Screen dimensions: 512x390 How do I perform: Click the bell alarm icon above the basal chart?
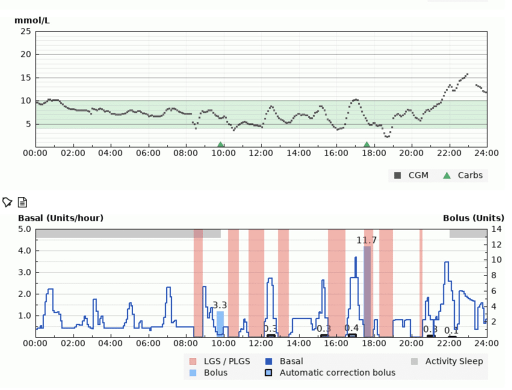pos(7,201)
